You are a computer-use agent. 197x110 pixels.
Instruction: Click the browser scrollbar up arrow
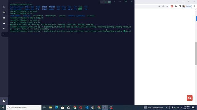tap(196, 10)
